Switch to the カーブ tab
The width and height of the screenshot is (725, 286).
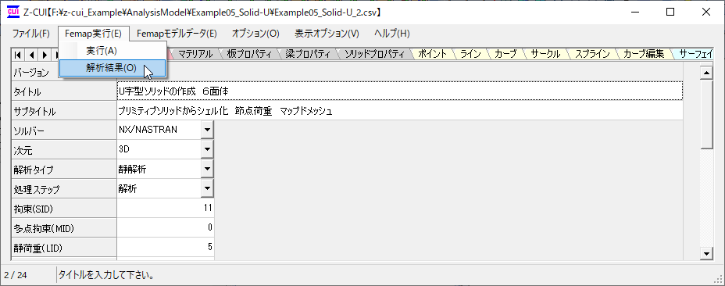(x=505, y=54)
